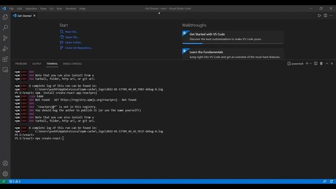
Task: Kill terminal with trash icon
Action: tap(321, 64)
